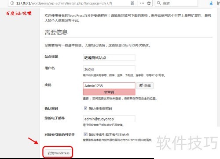220x159 pixels.
Task: Open the page actions three-dots menu
Action: [x=142, y=3]
